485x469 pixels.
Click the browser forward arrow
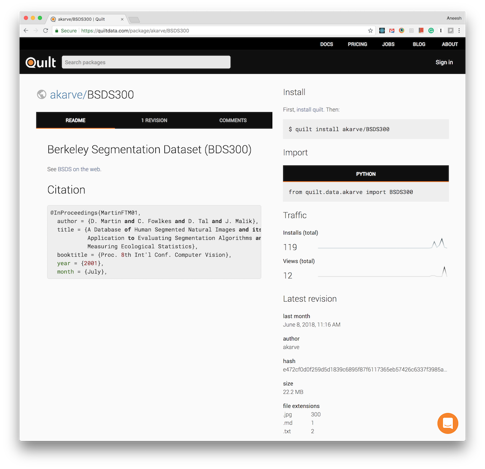tap(36, 30)
